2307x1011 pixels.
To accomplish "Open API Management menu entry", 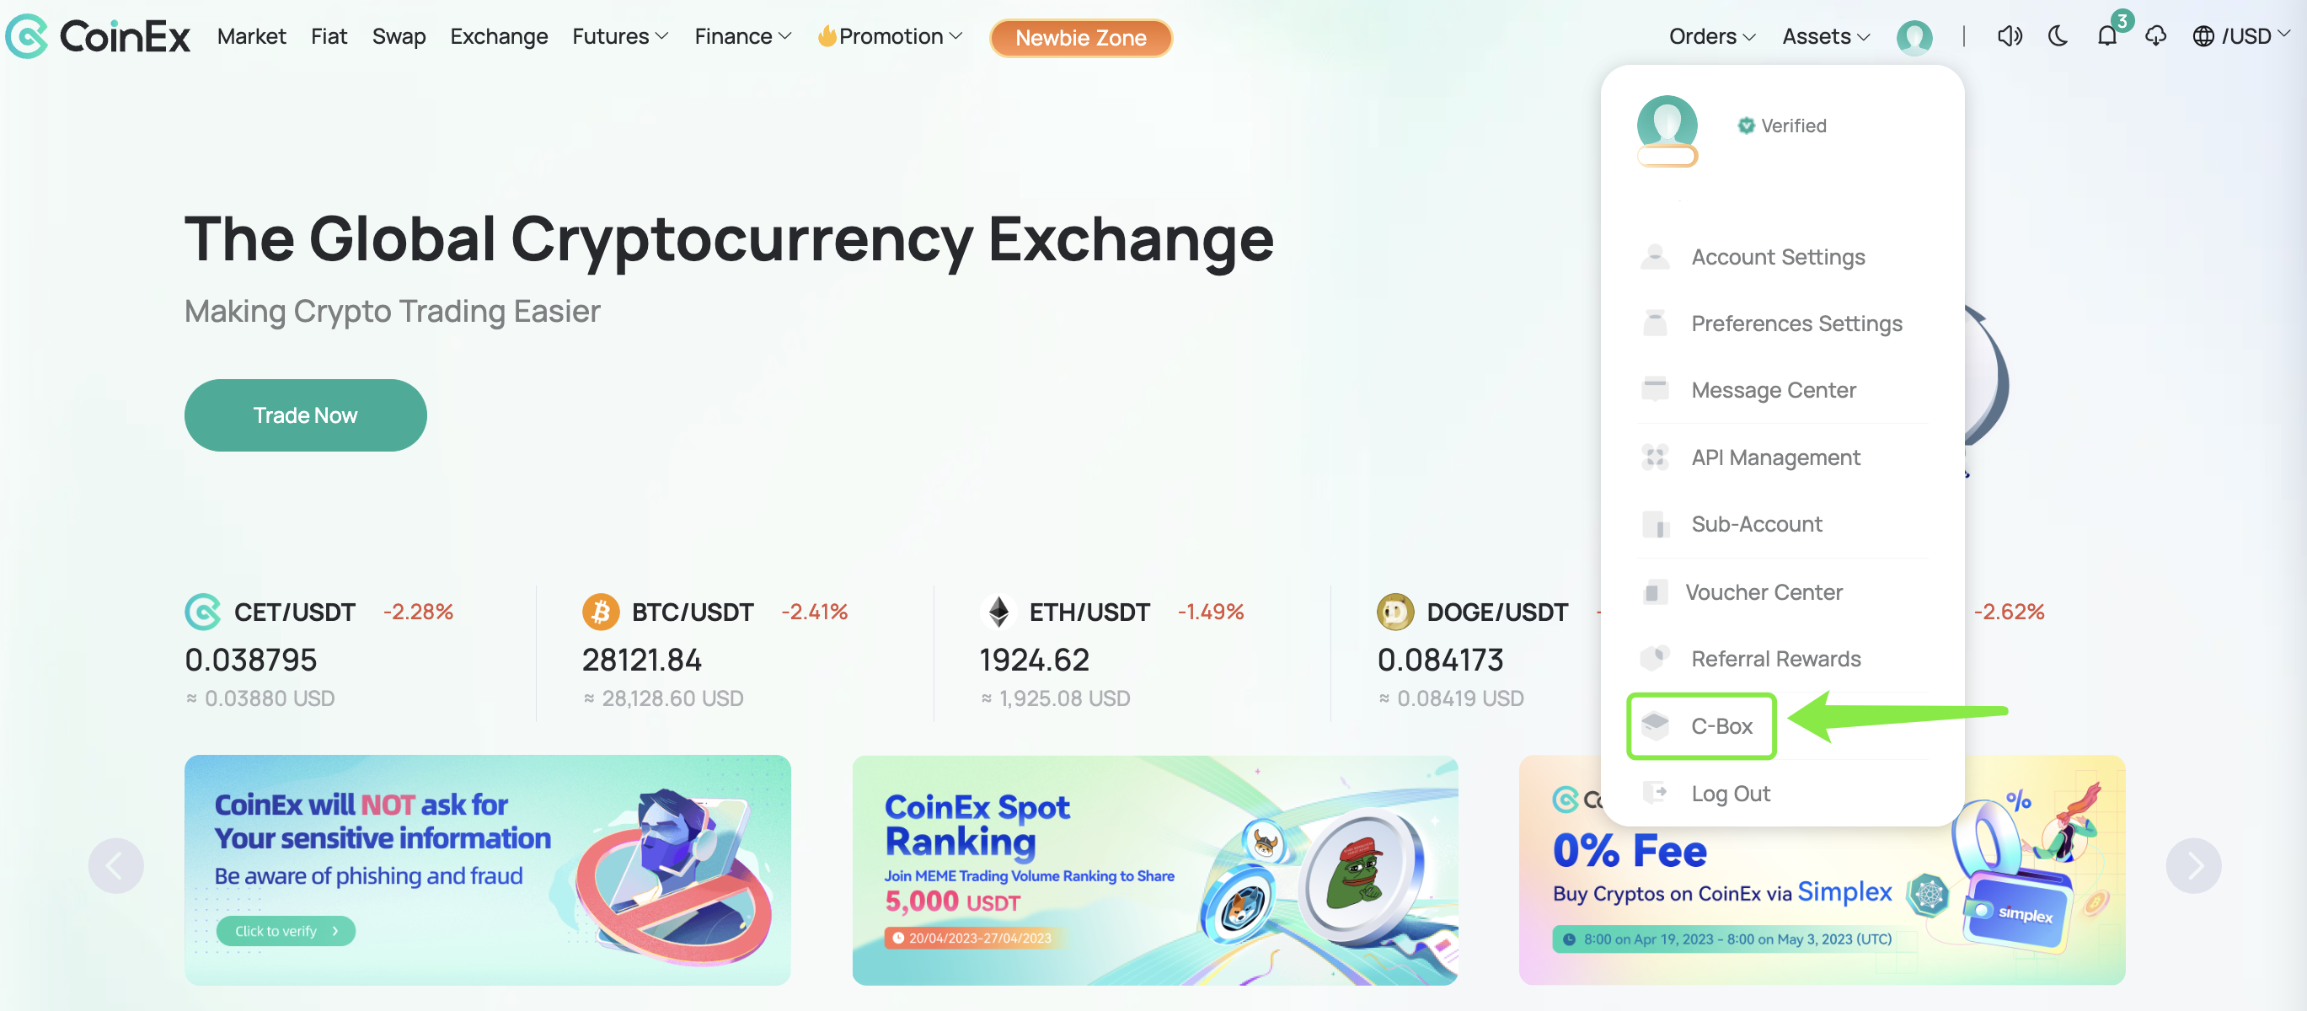I will click(x=1775, y=457).
